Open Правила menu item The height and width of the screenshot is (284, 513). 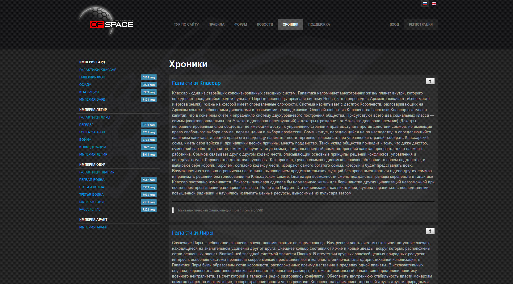[217, 24]
